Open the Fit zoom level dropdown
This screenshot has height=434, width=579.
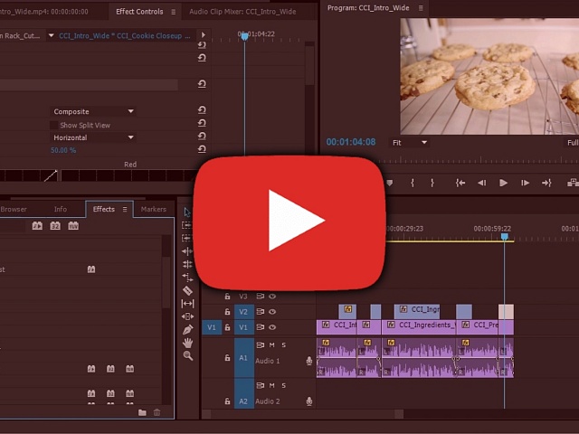click(409, 143)
